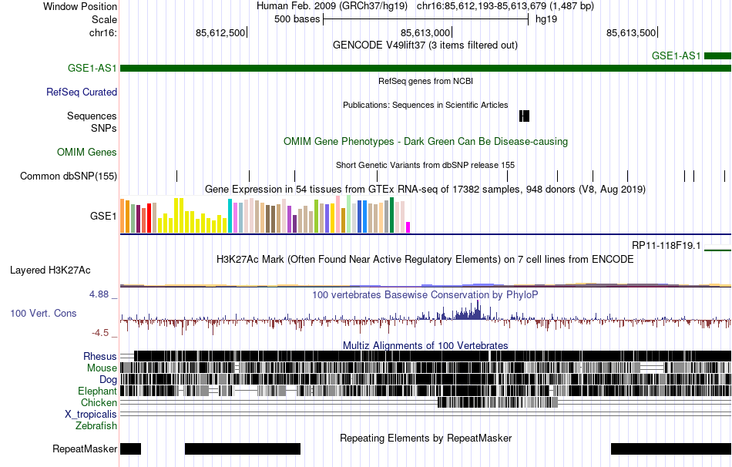This screenshot has width=732, height=467.
Task: Click the Common dbSNP(155) track label
Action: pyautogui.click(x=69, y=176)
